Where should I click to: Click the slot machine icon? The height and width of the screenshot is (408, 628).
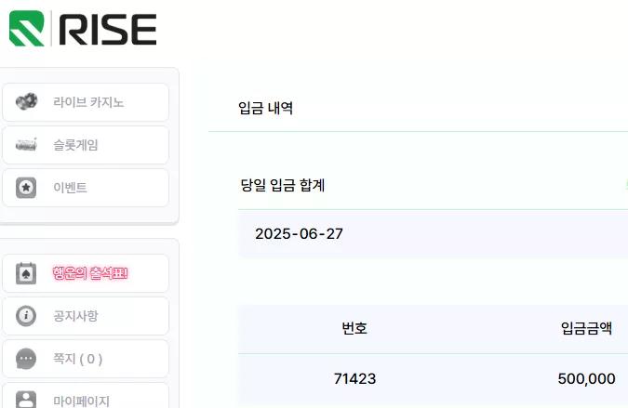26,144
